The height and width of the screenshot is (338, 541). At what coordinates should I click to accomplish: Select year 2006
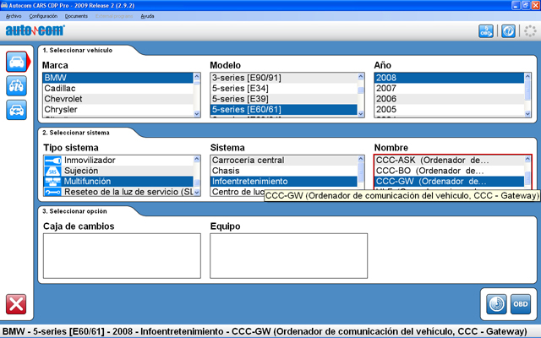pyautogui.click(x=449, y=99)
